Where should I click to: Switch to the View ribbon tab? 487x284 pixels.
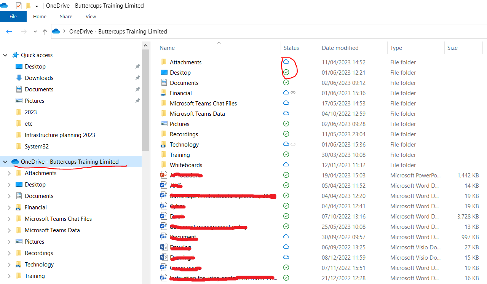click(91, 16)
